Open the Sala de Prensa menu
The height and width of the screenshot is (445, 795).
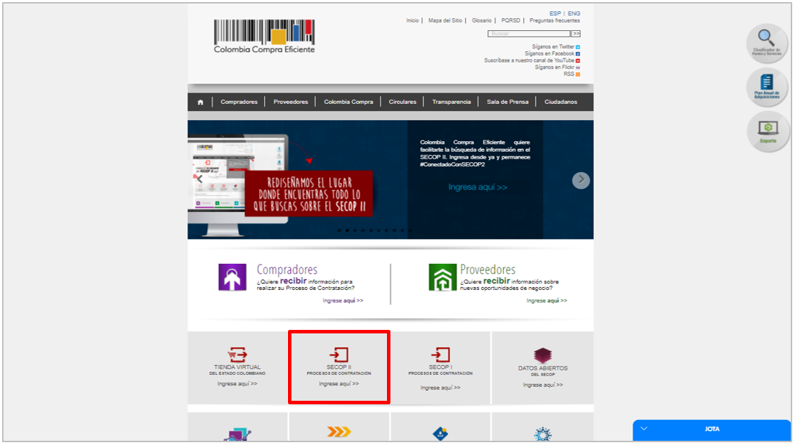coord(508,102)
